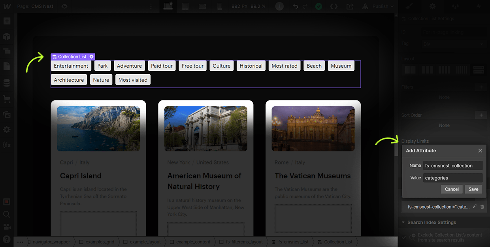The image size is (490, 247).
Task: Open the search magnifier in sidebar
Action: [x=7, y=214]
